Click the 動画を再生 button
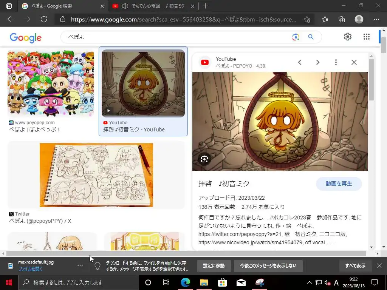The height and width of the screenshot is (290, 387). (339, 184)
